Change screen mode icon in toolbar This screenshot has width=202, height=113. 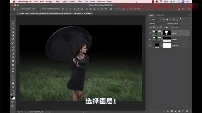(13, 106)
